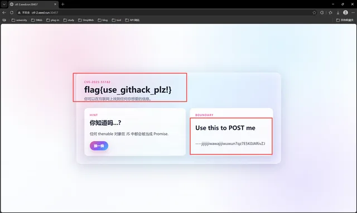Click the boundary string ending 7ESK0JARivZJ

(x=230, y=144)
